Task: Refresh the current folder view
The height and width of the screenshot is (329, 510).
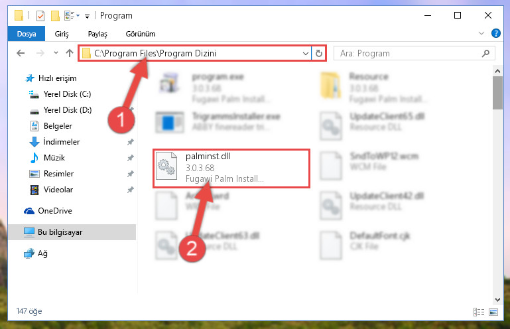Action: pyautogui.click(x=319, y=53)
